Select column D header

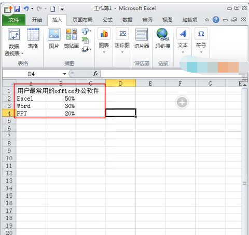pyautogui.click(x=121, y=84)
